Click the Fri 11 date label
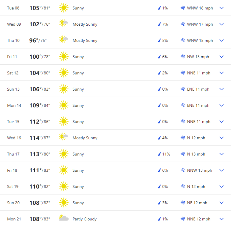Screen dimensions: 231x229 [13, 57]
